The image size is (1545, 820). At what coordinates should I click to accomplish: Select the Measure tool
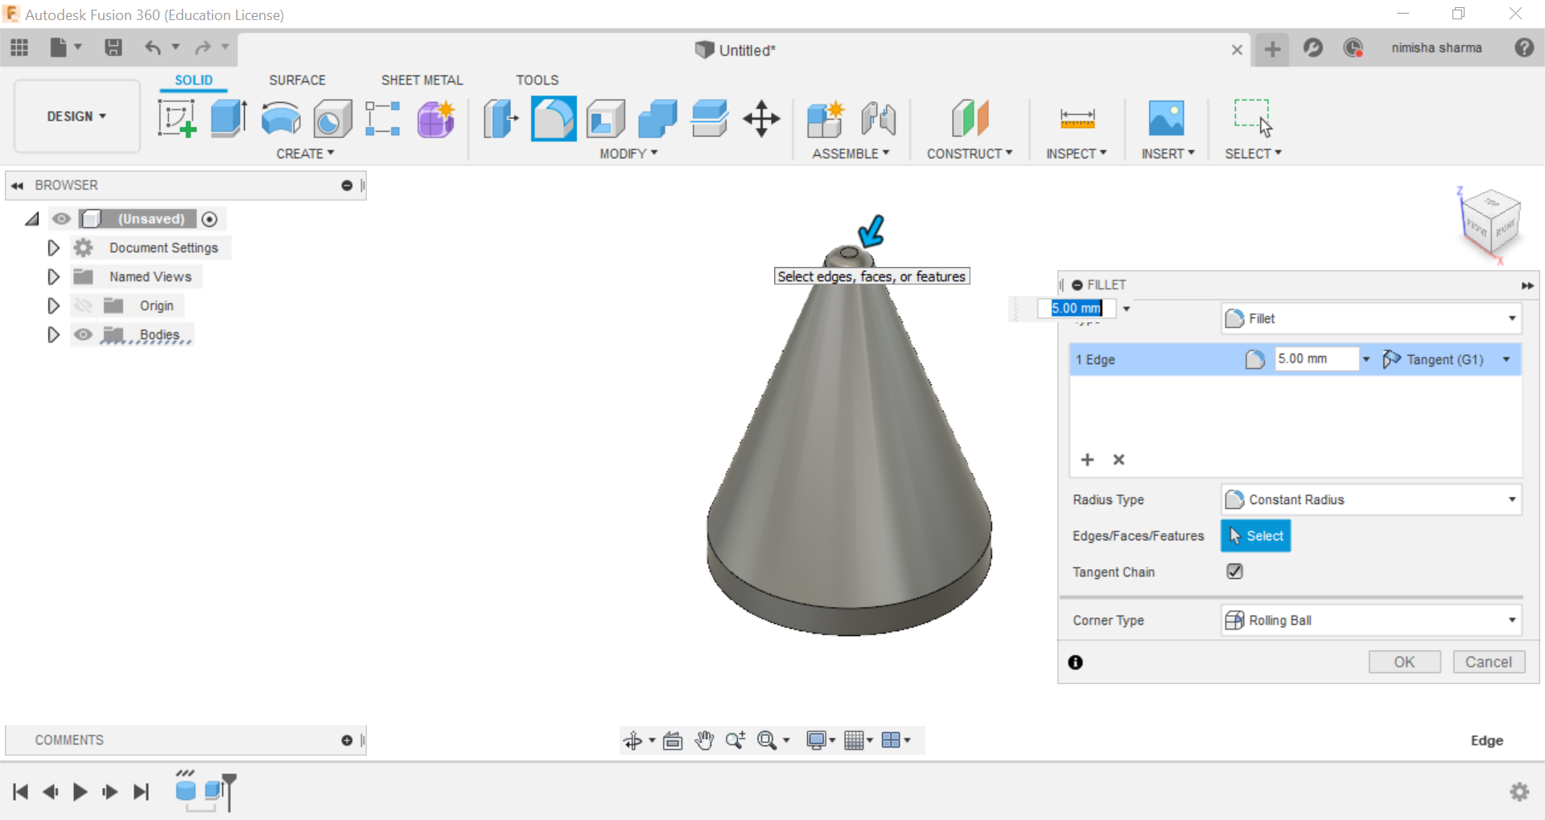coord(1077,118)
